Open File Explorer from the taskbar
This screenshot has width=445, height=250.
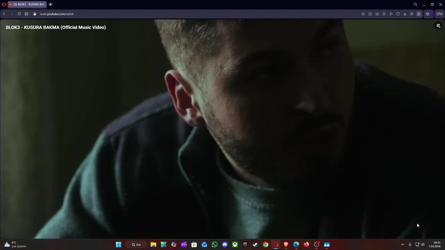click(x=153, y=244)
